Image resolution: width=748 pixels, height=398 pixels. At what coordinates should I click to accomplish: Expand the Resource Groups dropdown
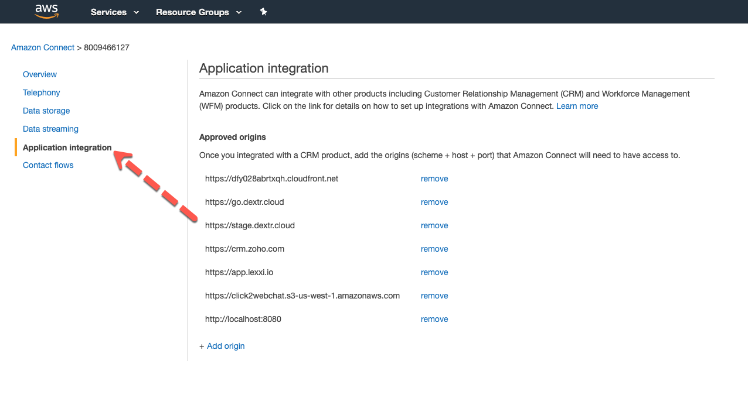(x=199, y=12)
